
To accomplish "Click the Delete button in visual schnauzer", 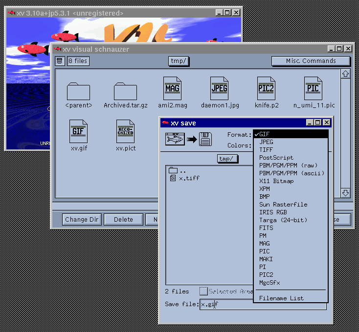I will pyautogui.click(x=123, y=219).
